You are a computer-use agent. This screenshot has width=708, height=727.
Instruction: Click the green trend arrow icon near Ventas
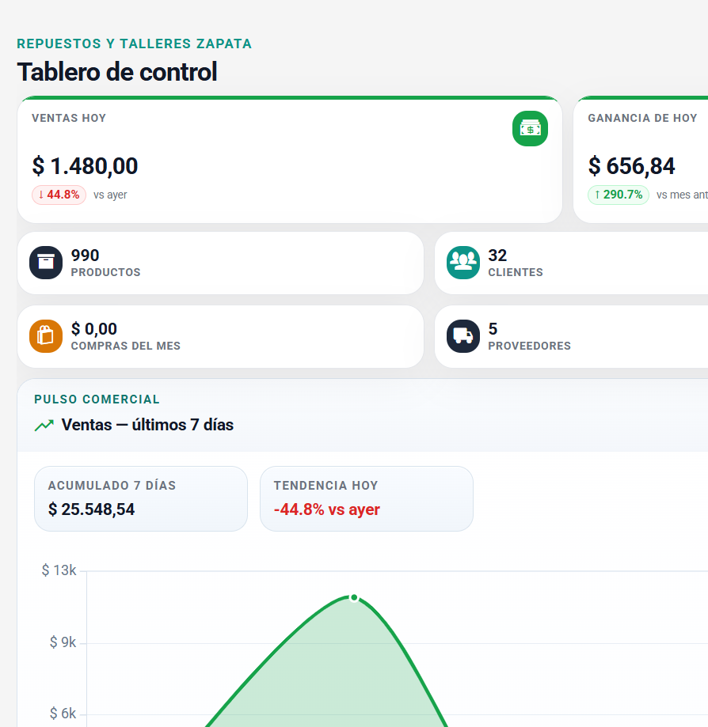[44, 425]
